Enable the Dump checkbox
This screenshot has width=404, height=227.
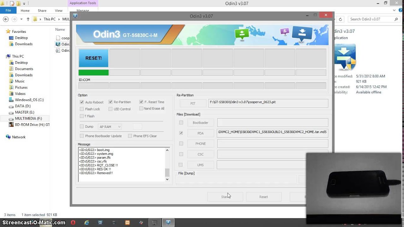pyautogui.click(x=82, y=126)
